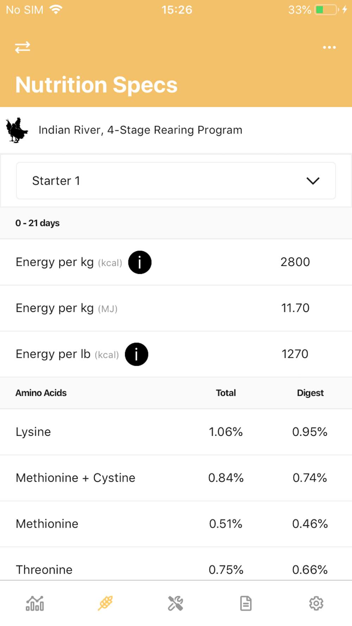The height and width of the screenshot is (626, 352).
Task: Select the nutrition wheat tab
Action: point(105,603)
